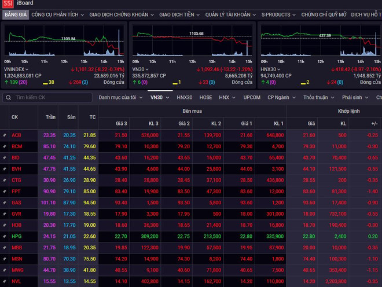Screen dimensions: 382x287
Task: Pin the NVL stock row
Action: (x=5, y=281)
